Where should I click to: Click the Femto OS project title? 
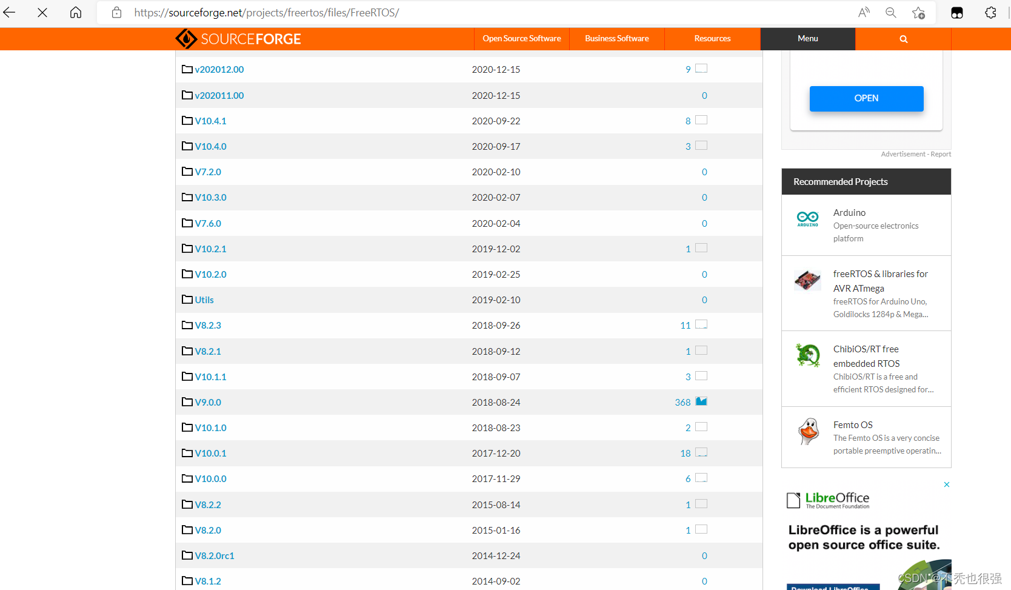pos(853,424)
